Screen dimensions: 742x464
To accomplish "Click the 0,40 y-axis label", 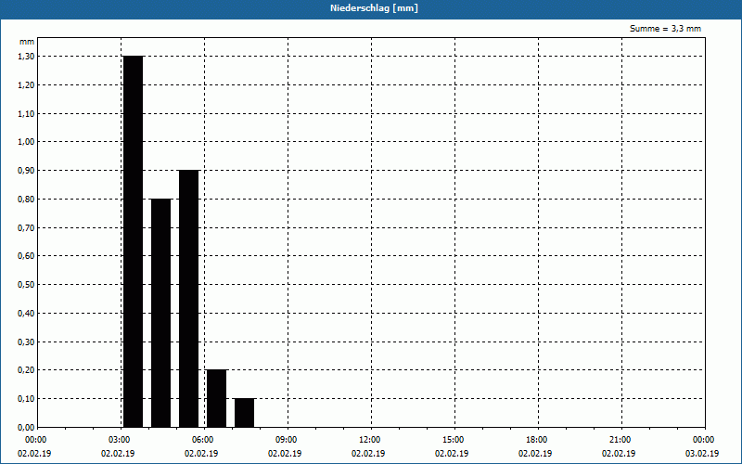I will click(x=26, y=314).
